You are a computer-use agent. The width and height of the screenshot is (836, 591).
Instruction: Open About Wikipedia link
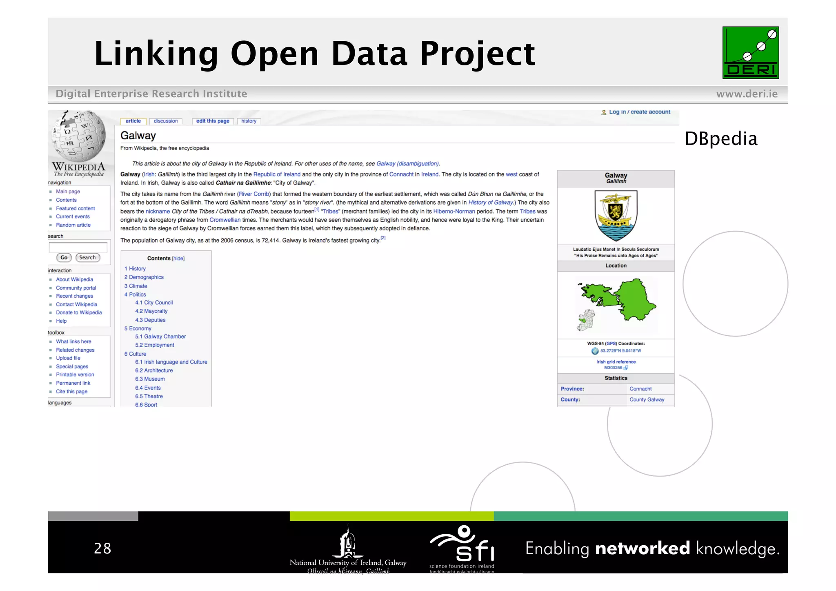tap(74, 279)
